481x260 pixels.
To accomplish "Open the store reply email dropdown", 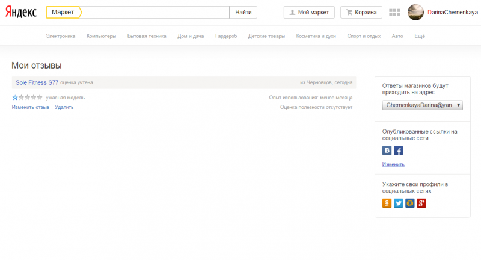I will 423,105.
